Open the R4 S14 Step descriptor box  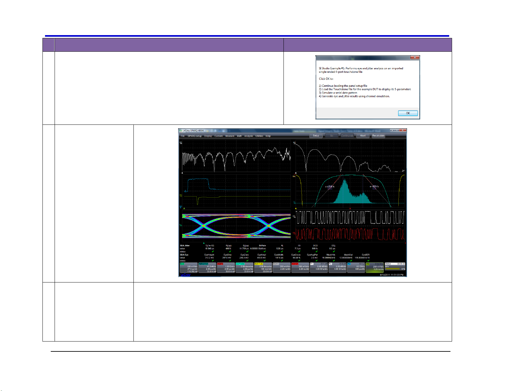[375, 268]
